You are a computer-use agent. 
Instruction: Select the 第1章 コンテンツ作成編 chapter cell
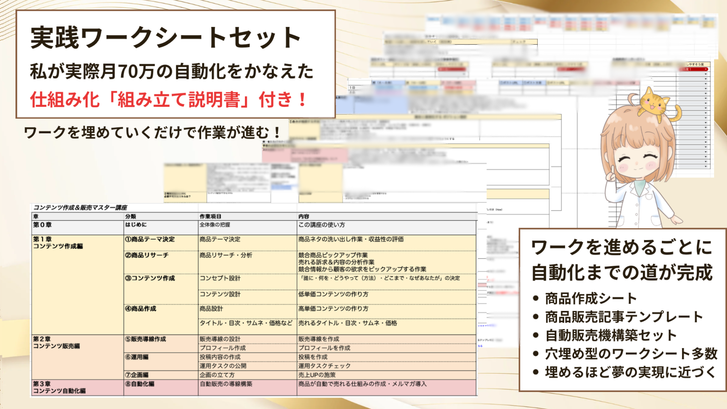point(58,243)
